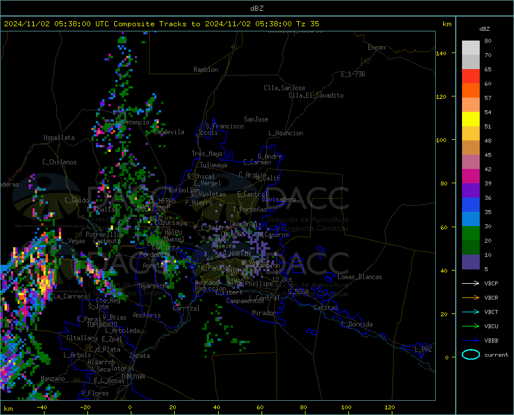This screenshot has height=415, width=514.
Task: Click the 'Gltallary' place label
Action: point(82,338)
